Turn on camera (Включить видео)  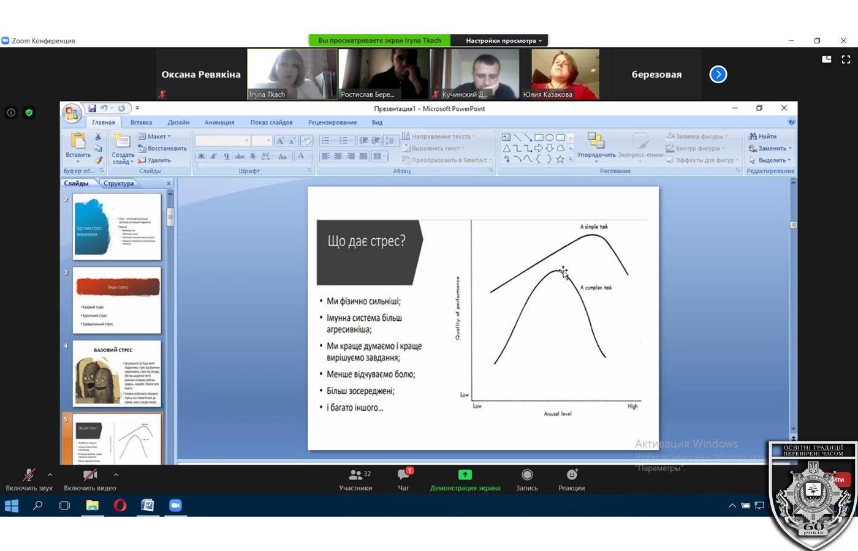(x=89, y=479)
